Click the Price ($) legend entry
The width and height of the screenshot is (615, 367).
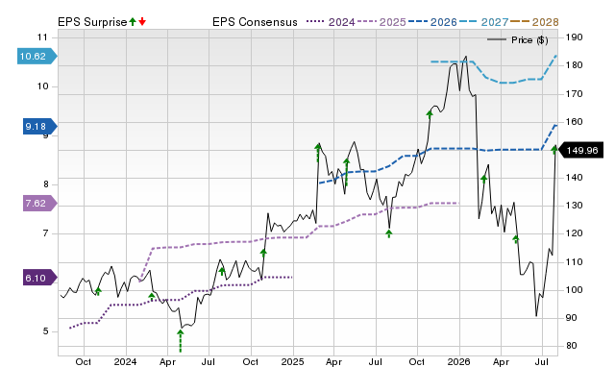[518, 40]
